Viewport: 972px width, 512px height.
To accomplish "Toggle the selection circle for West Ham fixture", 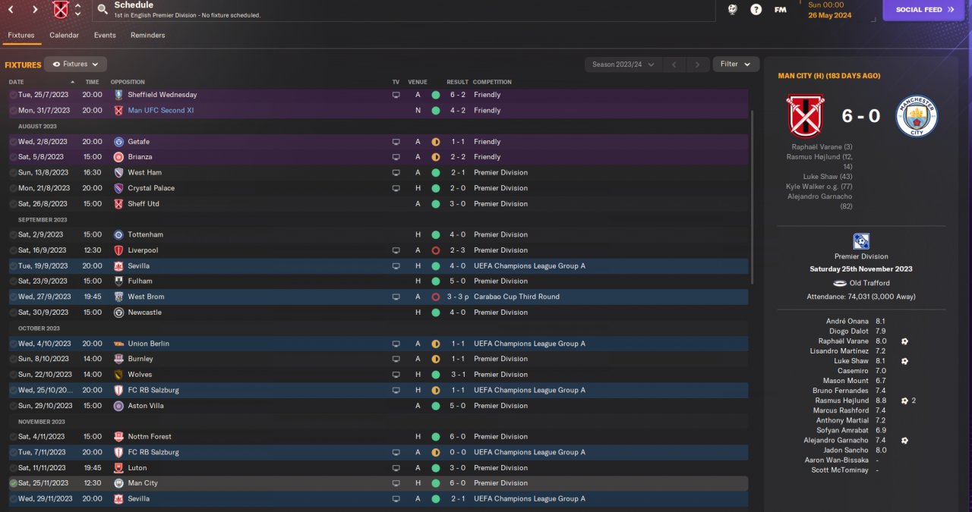I will 13,172.
